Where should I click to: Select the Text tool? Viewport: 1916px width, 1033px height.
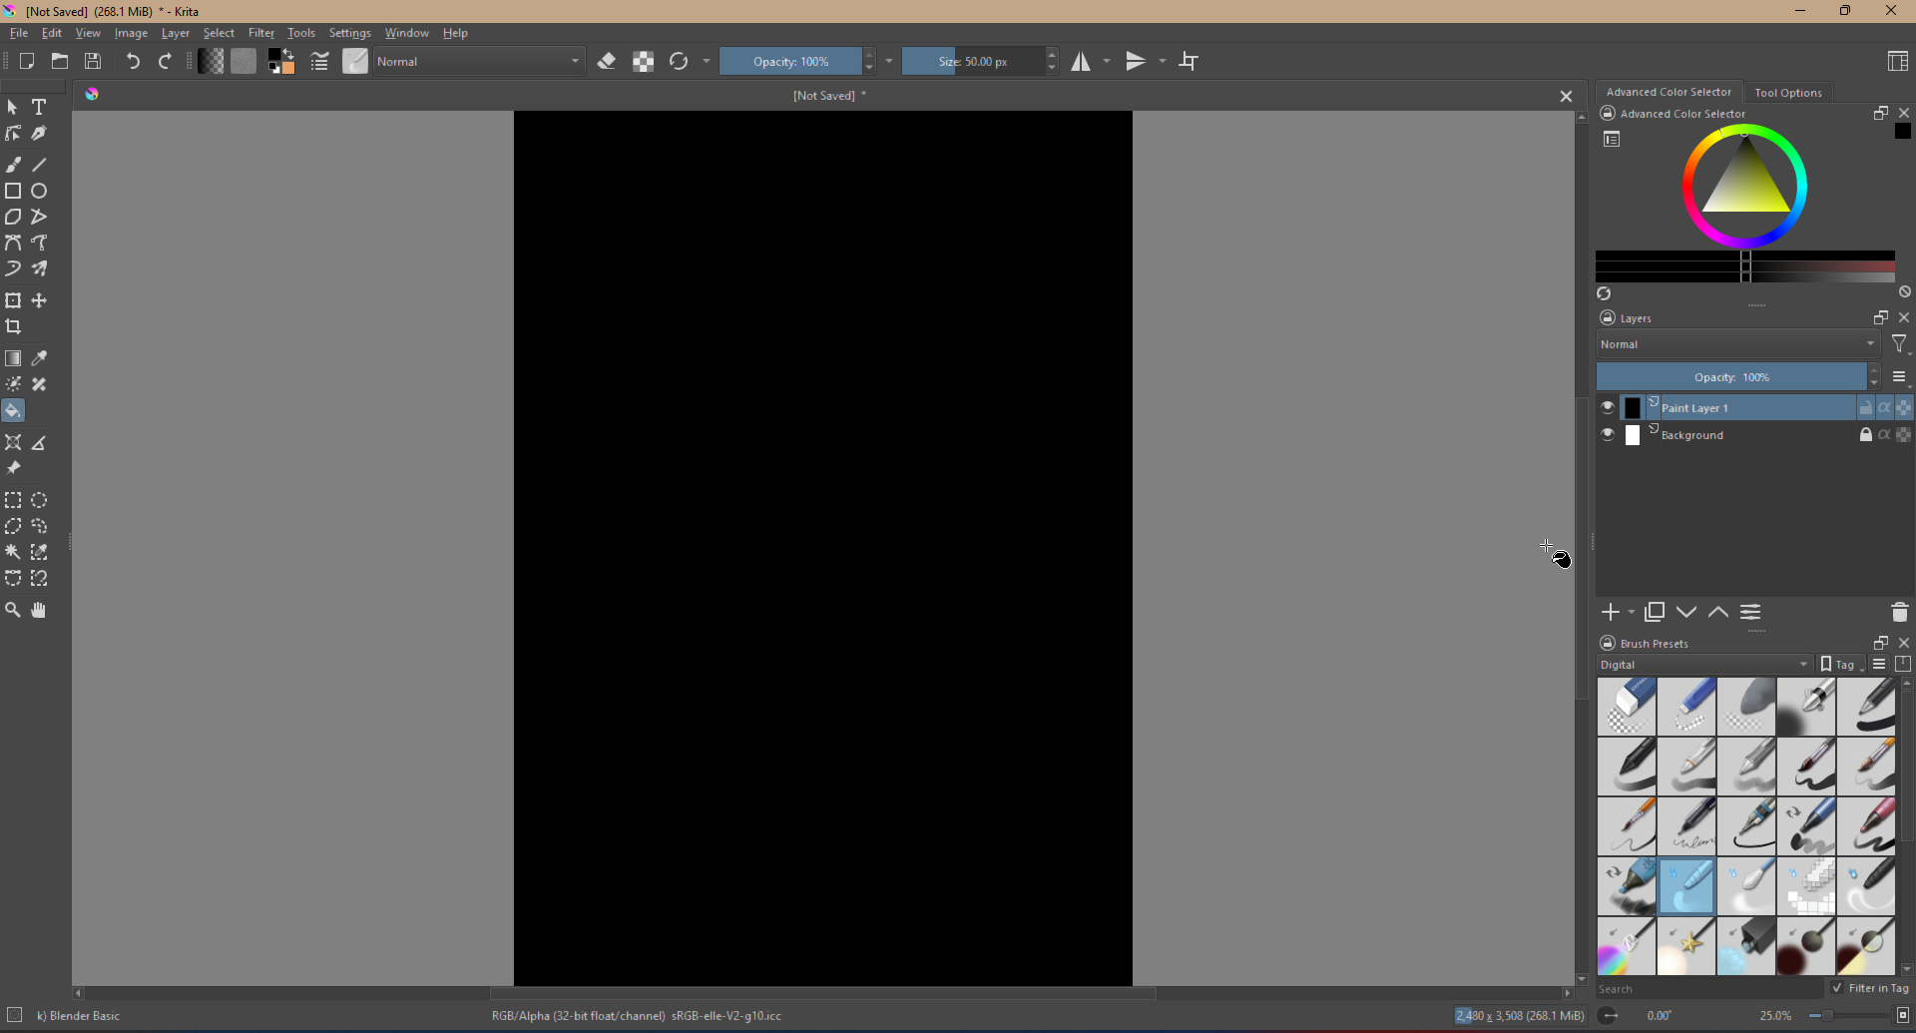point(40,107)
